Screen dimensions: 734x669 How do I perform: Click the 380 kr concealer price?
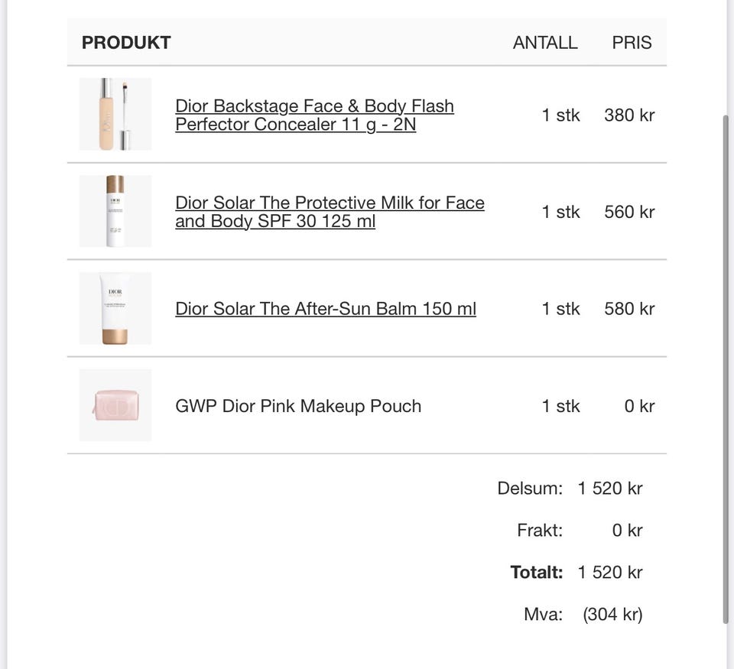click(629, 115)
